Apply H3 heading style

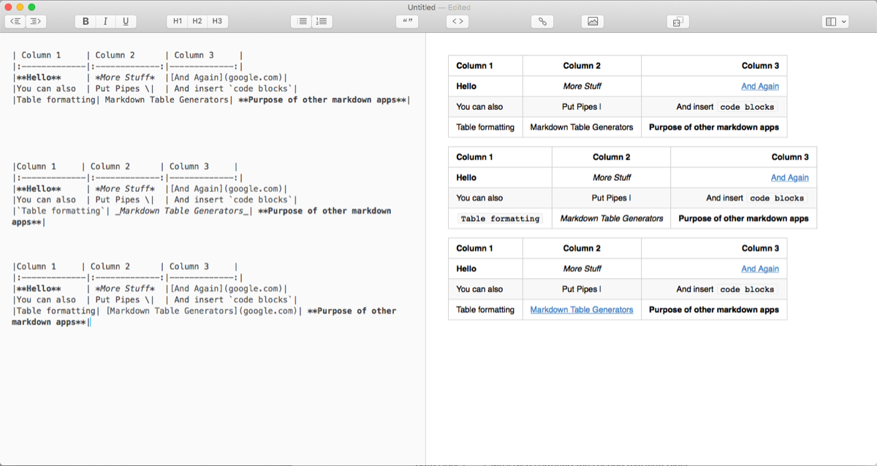tap(217, 21)
